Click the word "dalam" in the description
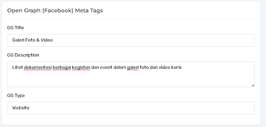Viewport: 266px width, 127px height. (x=120, y=67)
